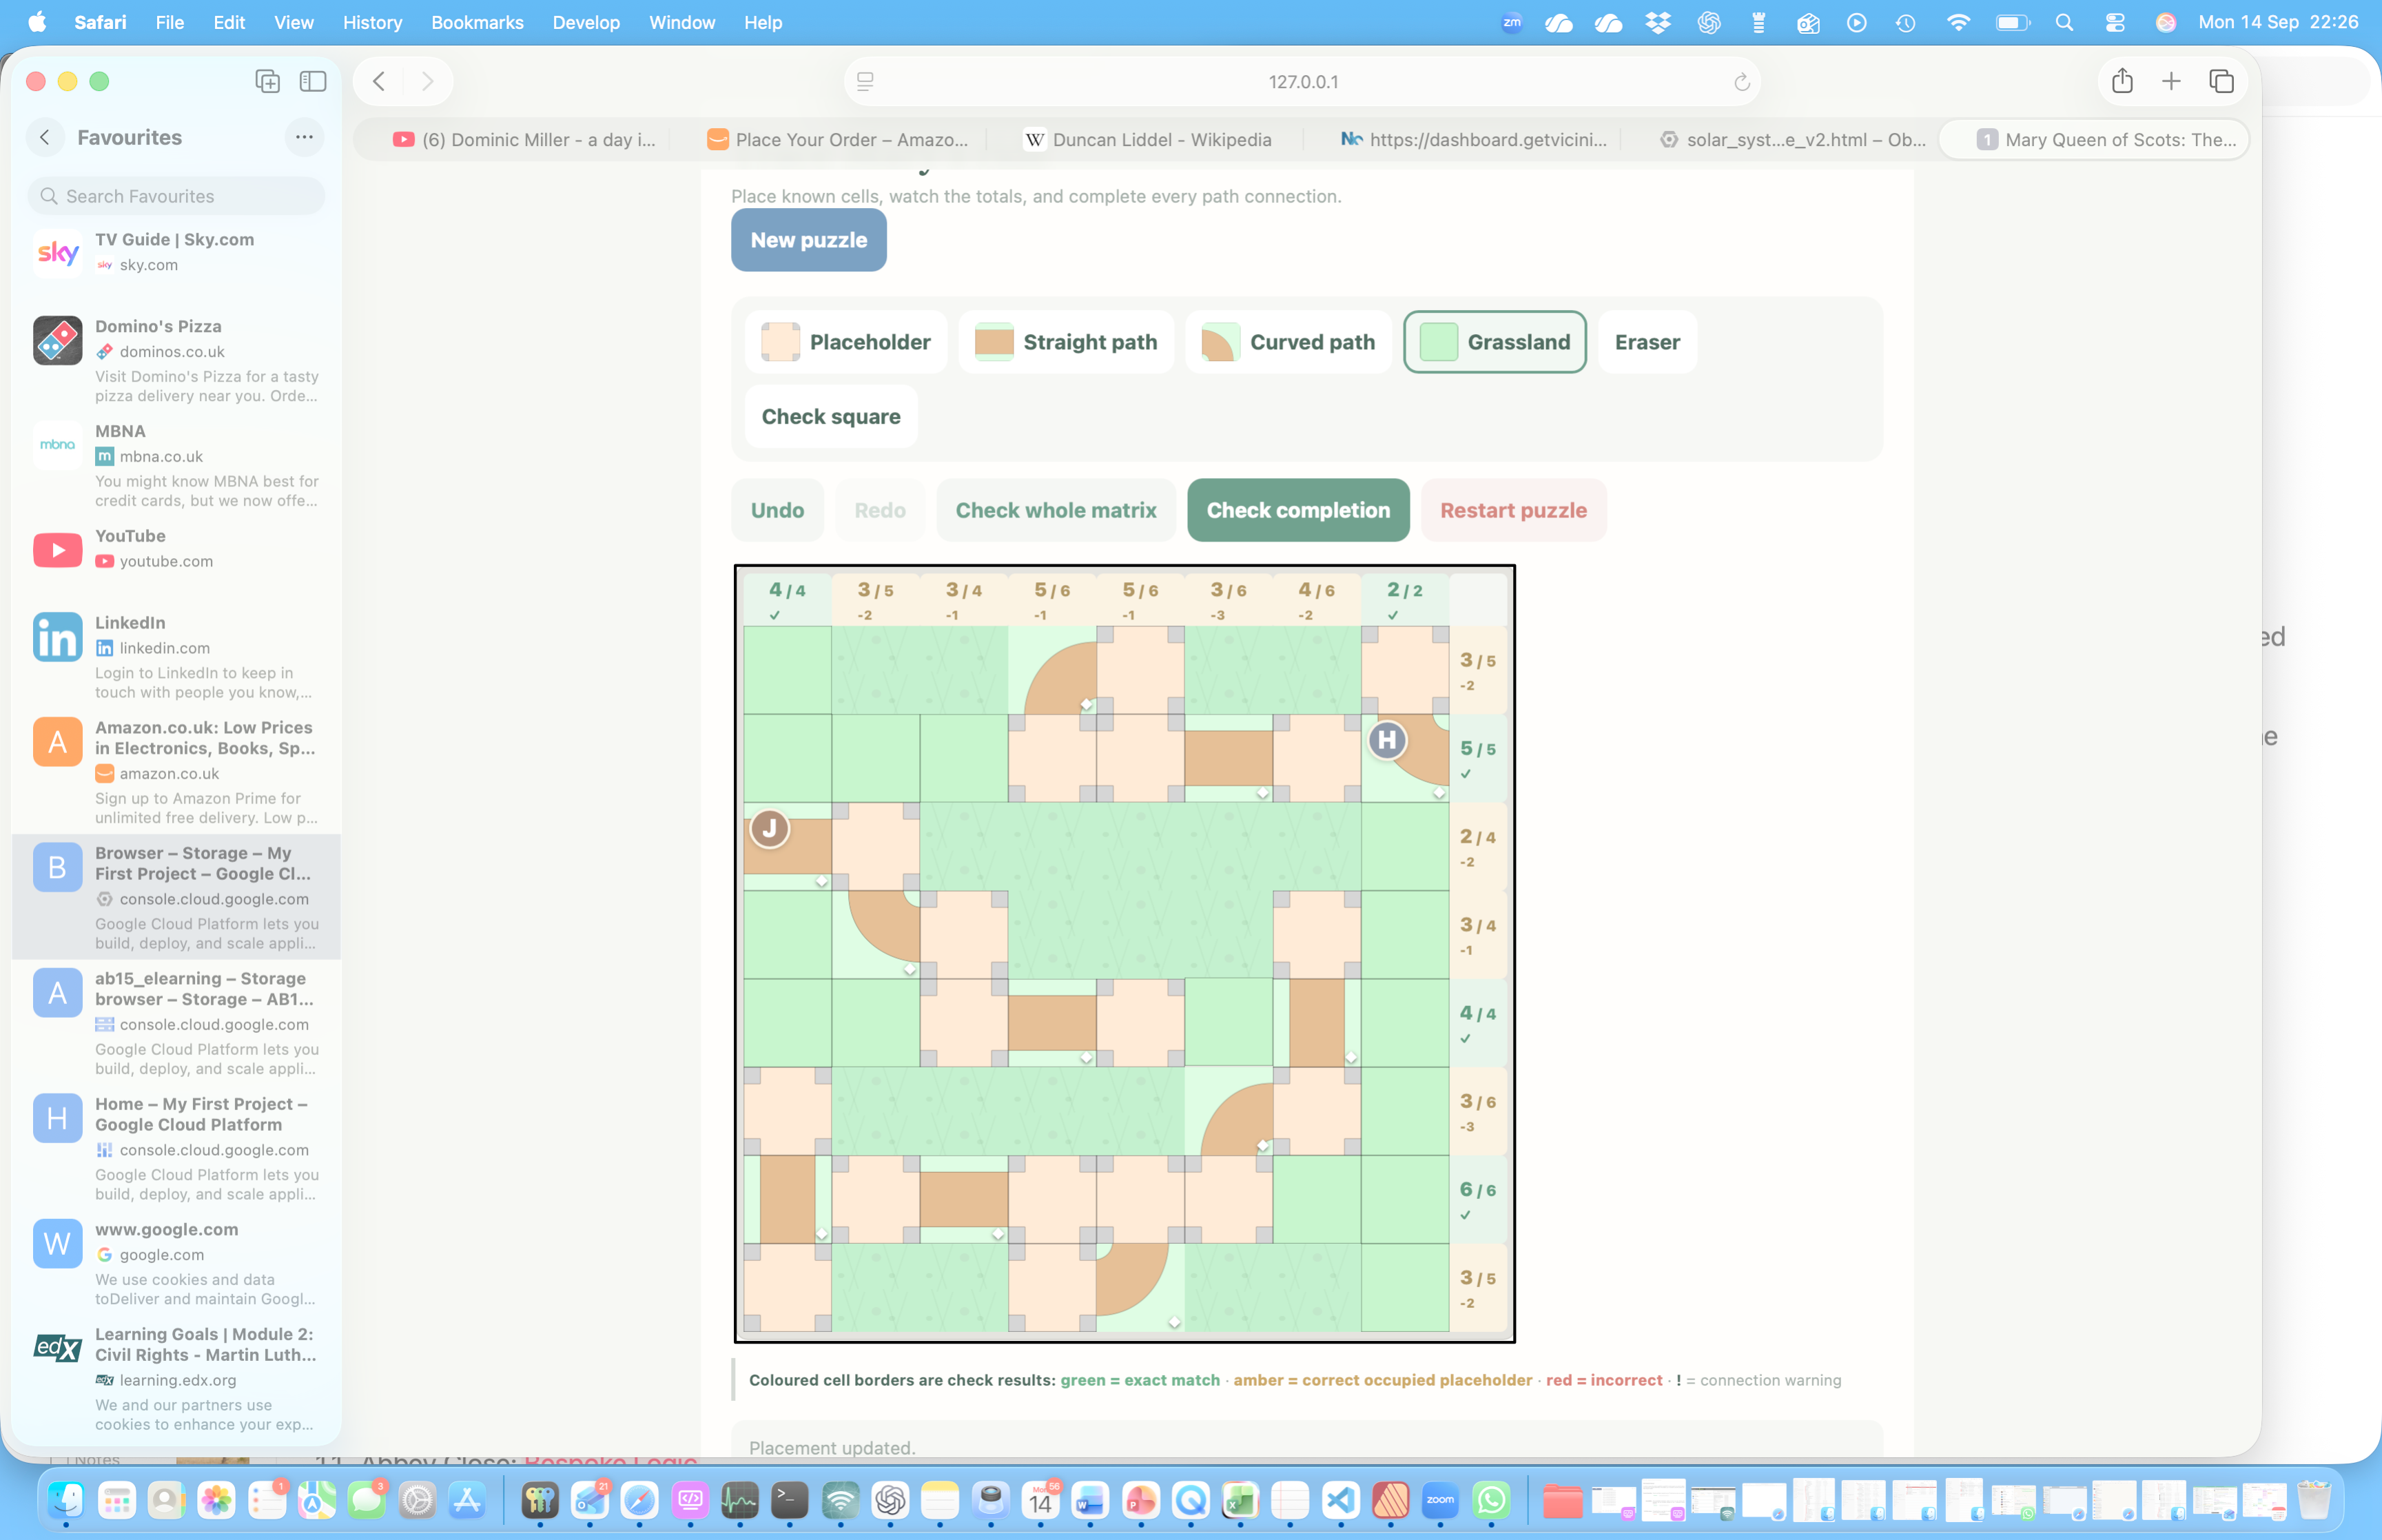Switch to Dominic Miller YouTube tab
The width and height of the screenshot is (2382, 1540).
click(x=524, y=140)
